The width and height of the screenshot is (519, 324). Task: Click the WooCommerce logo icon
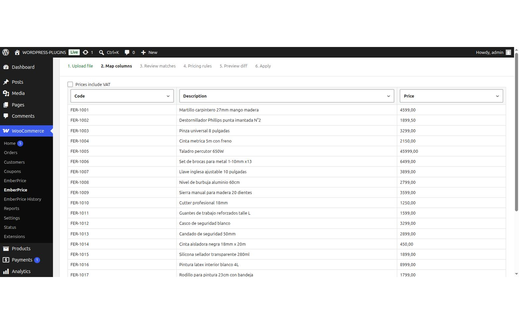pos(6,131)
